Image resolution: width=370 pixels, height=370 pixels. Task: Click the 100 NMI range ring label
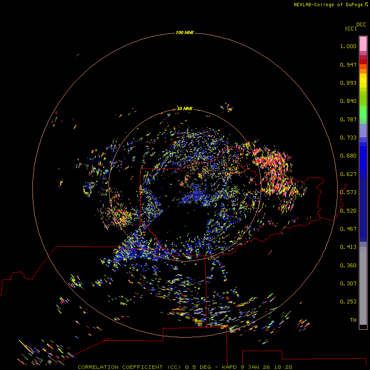pyautogui.click(x=185, y=32)
